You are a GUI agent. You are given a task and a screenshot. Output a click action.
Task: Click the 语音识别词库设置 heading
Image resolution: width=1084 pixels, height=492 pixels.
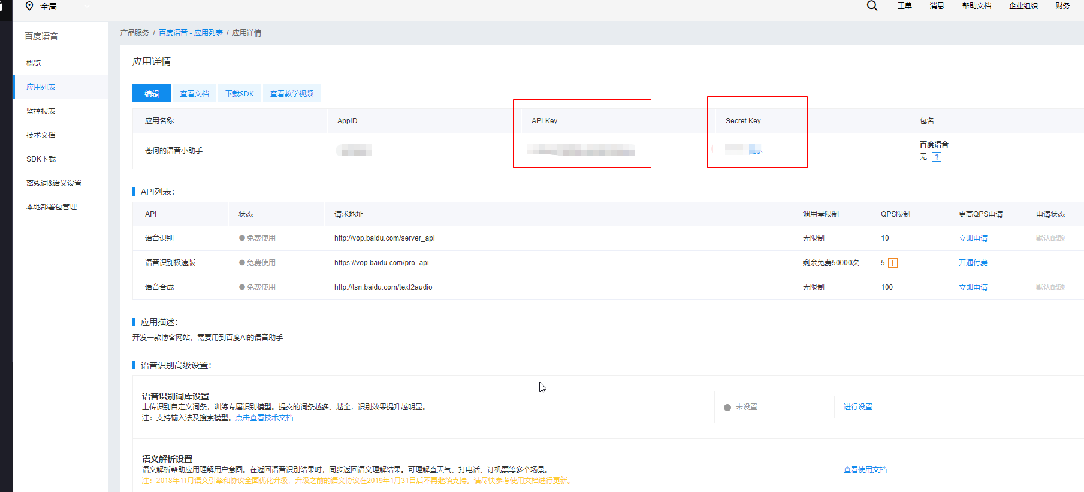176,396
